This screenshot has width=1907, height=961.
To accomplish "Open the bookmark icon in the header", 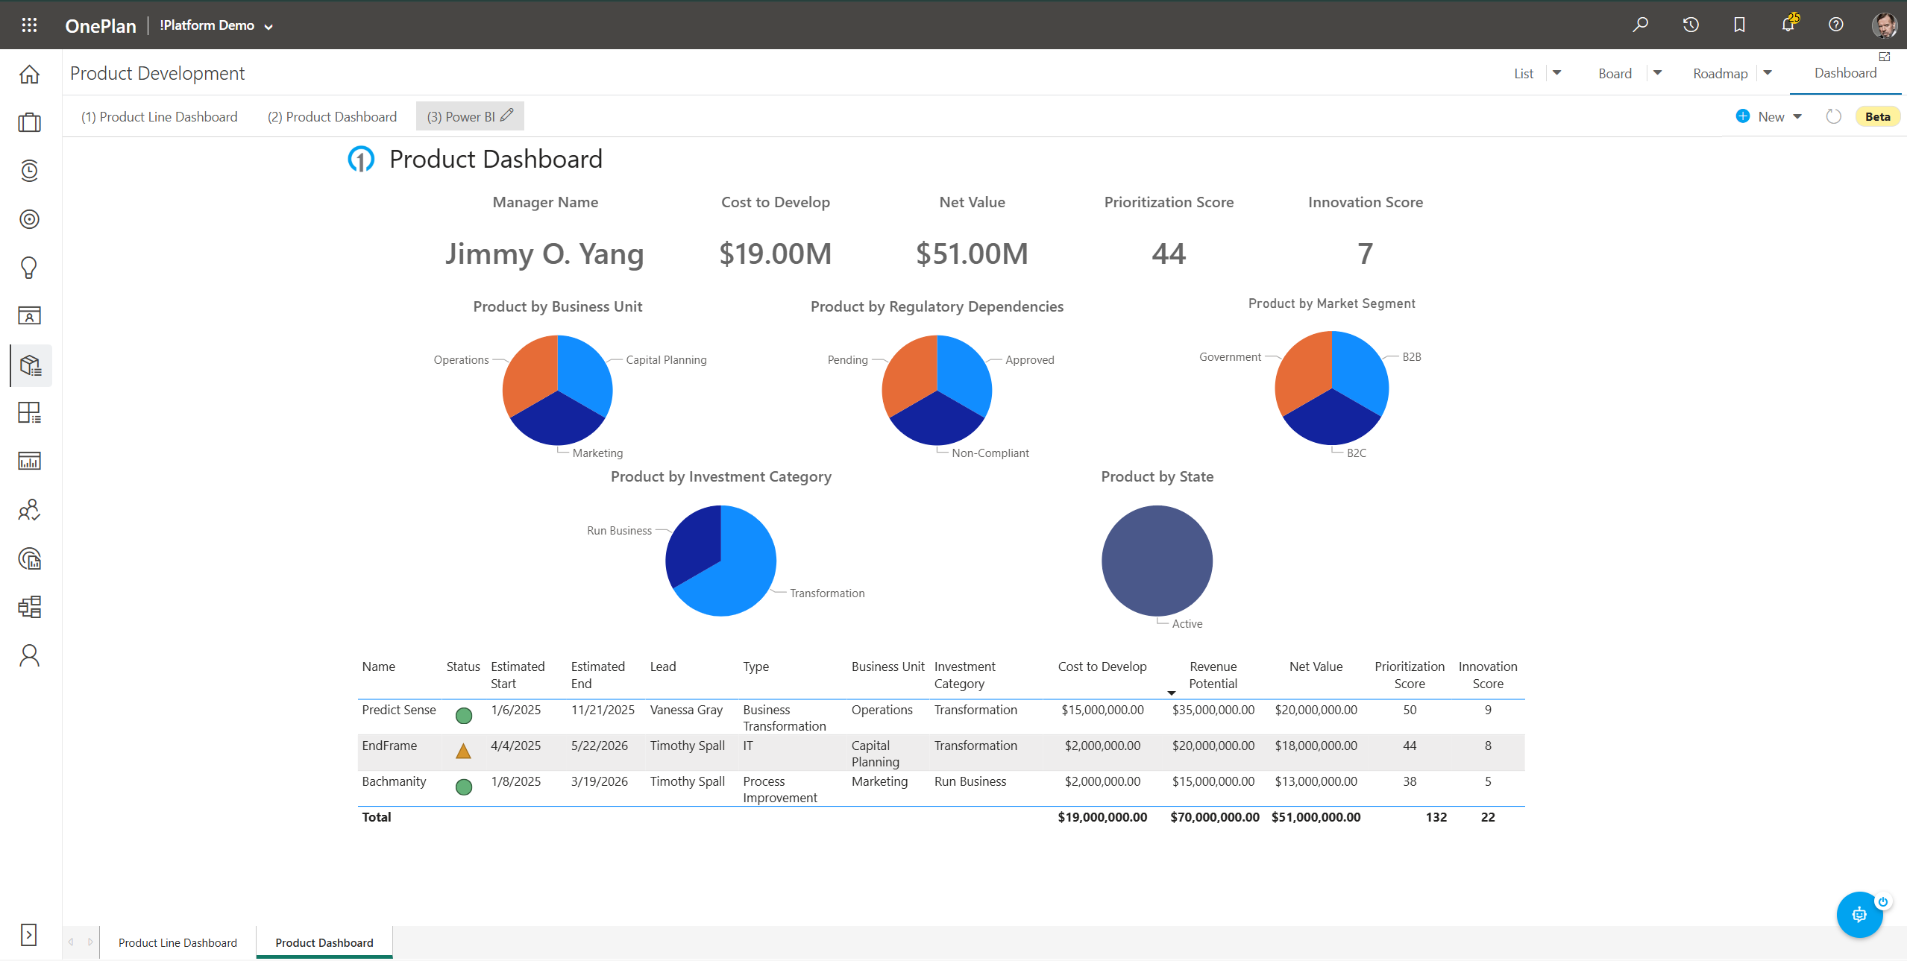I will point(1738,25).
